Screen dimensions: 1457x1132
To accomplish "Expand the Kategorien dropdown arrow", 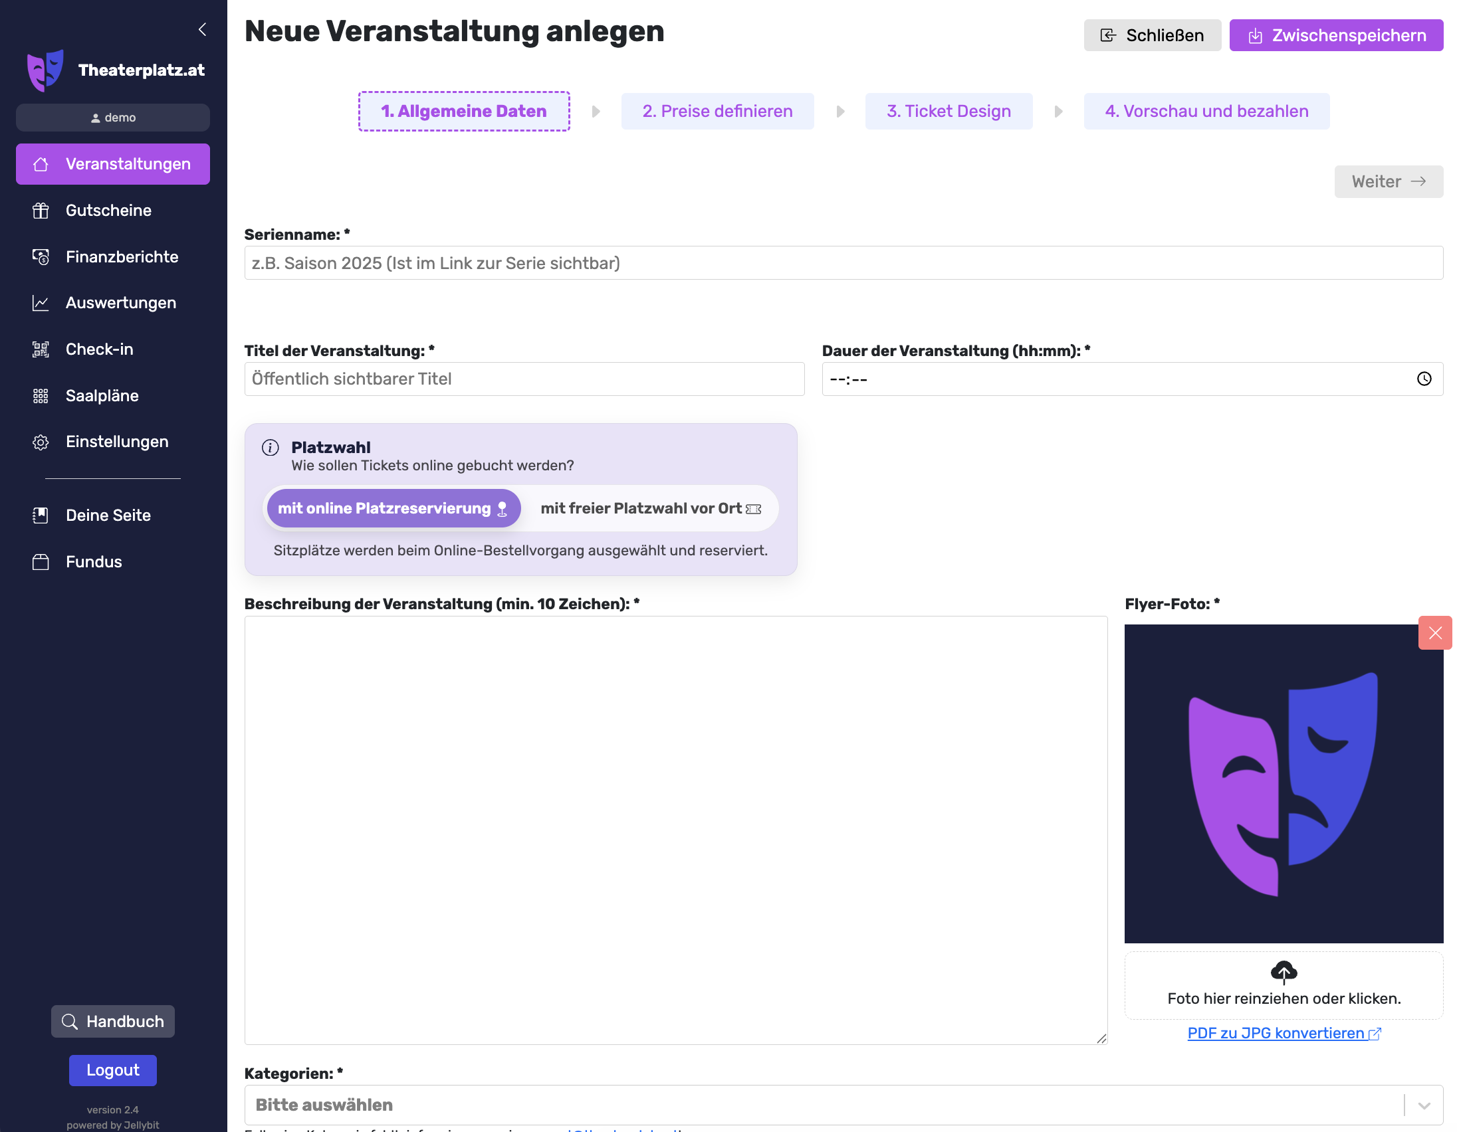I will 1424,1105.
